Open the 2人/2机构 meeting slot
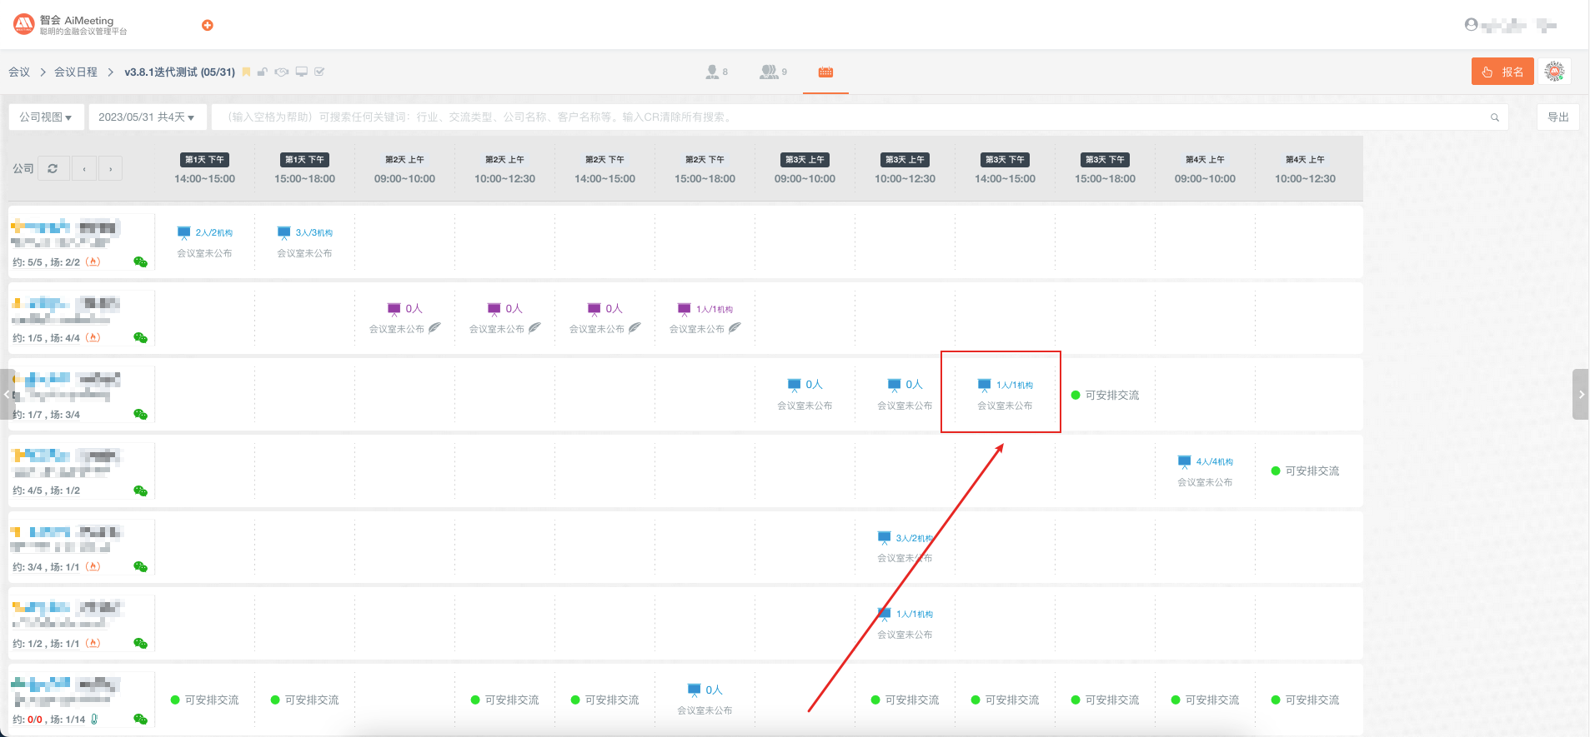 click(204, 242)
